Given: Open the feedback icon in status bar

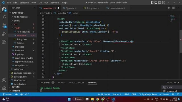Looking at the screenshot, I should pyautogui.click(x=173, y=94).
